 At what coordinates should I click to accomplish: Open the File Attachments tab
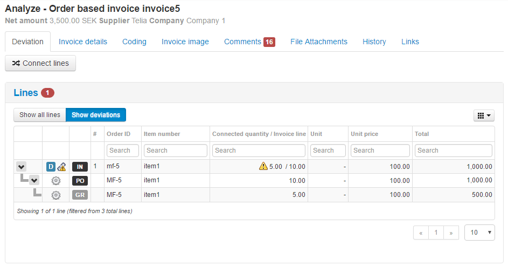(x=319, y=42)
